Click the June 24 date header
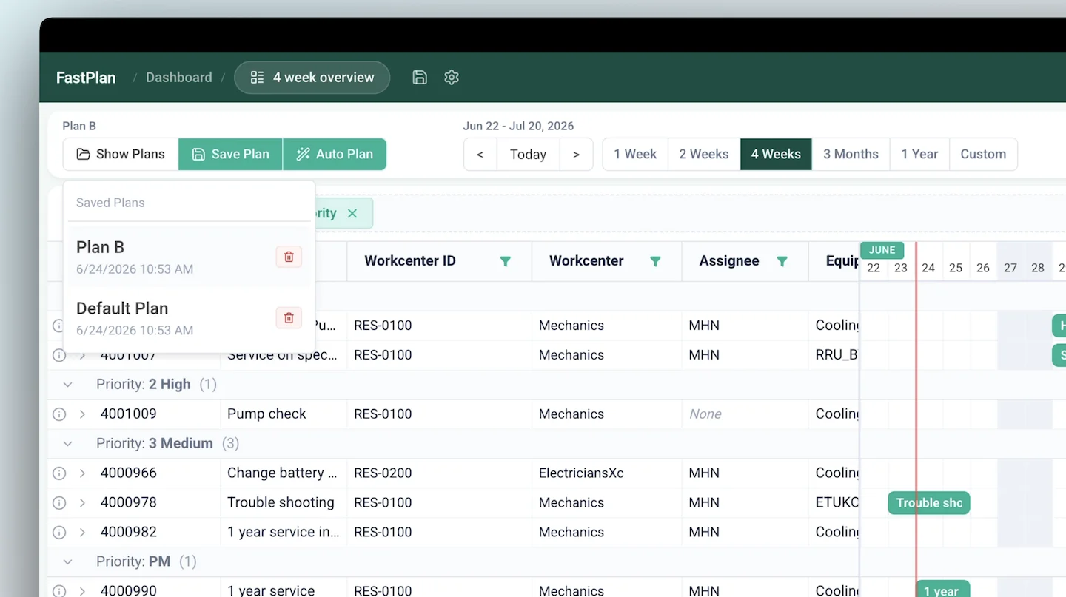Viewport: 1066px width, 597px height. coord(928,268)
